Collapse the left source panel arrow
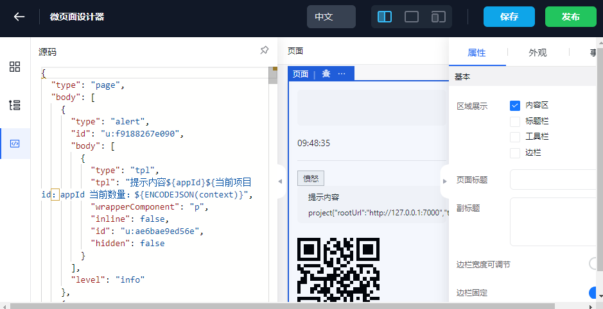Viewport: 603px width, 309px height. point(279,181)
